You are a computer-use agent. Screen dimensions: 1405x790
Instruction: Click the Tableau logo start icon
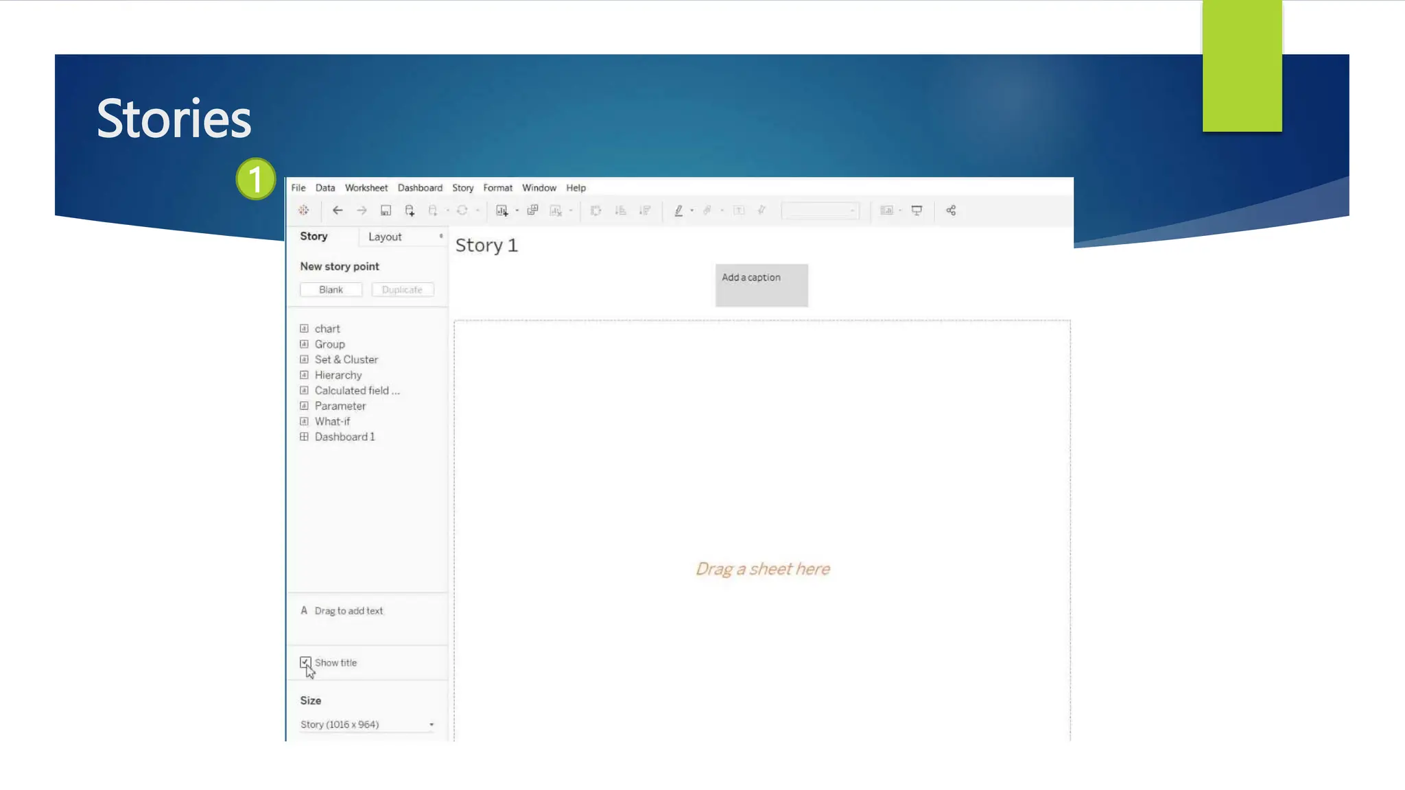[x=303, y=211]
